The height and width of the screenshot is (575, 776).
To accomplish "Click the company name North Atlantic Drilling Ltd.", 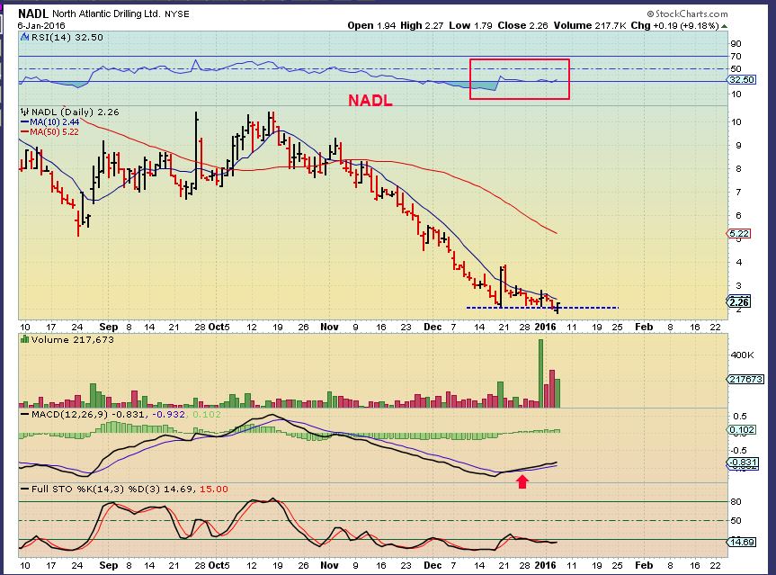I will point(106,13).
